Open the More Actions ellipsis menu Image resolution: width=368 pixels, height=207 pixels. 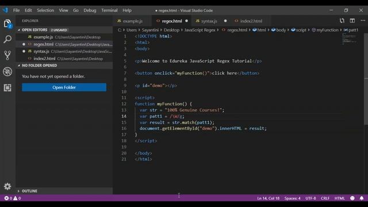point(363,21)
